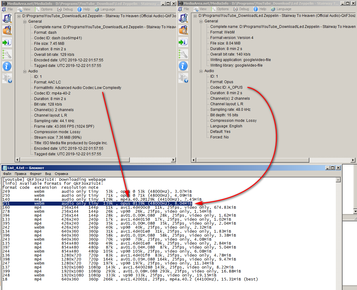
Task: Open Help menu in right MediaInfo window
Action: point(260,9)
